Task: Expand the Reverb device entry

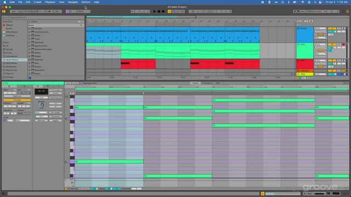Action: point(30,67)
